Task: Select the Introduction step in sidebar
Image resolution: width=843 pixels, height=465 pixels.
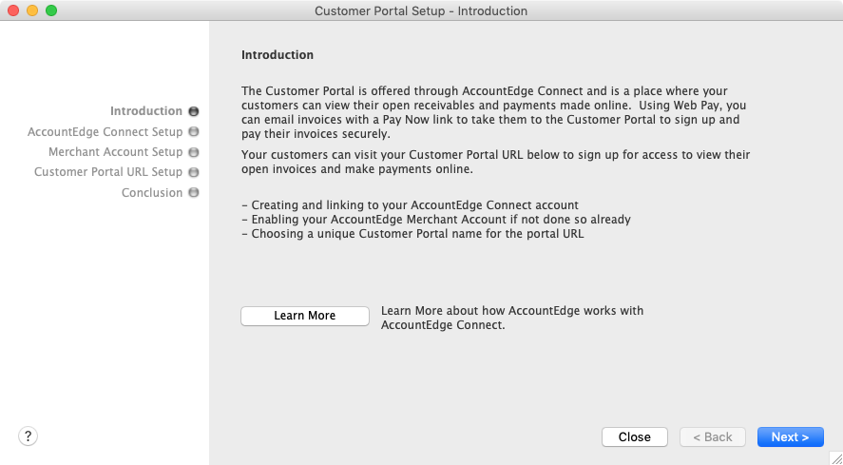Action: point(145,111)
